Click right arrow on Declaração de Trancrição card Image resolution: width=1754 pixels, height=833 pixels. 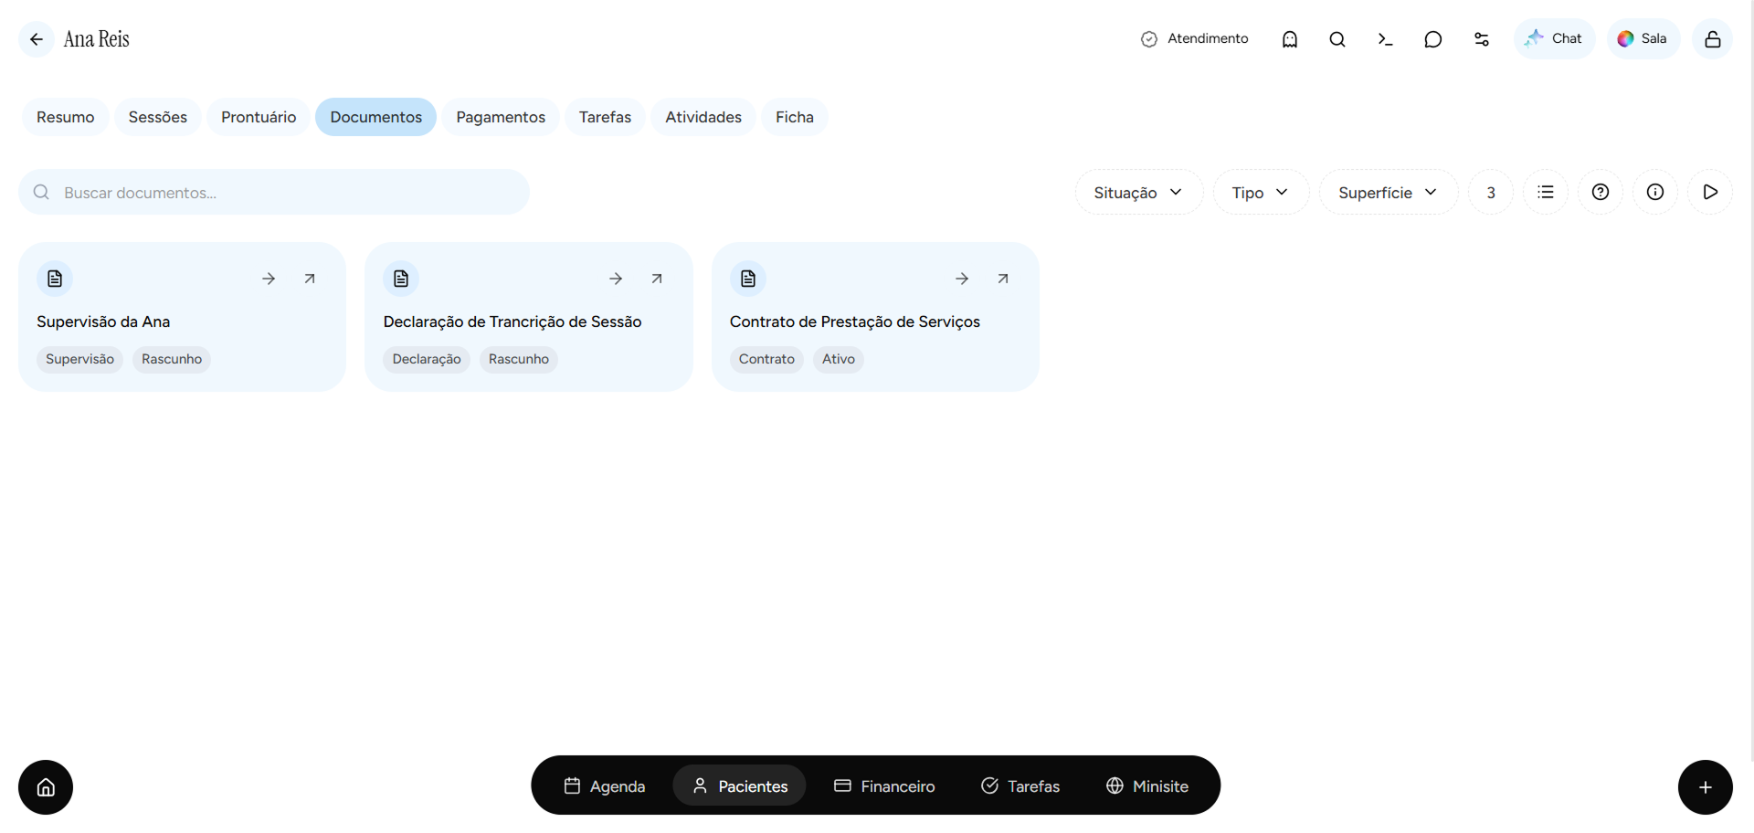coord(616,279)
